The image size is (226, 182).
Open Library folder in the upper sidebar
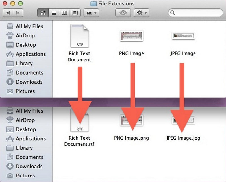[19, 63]
